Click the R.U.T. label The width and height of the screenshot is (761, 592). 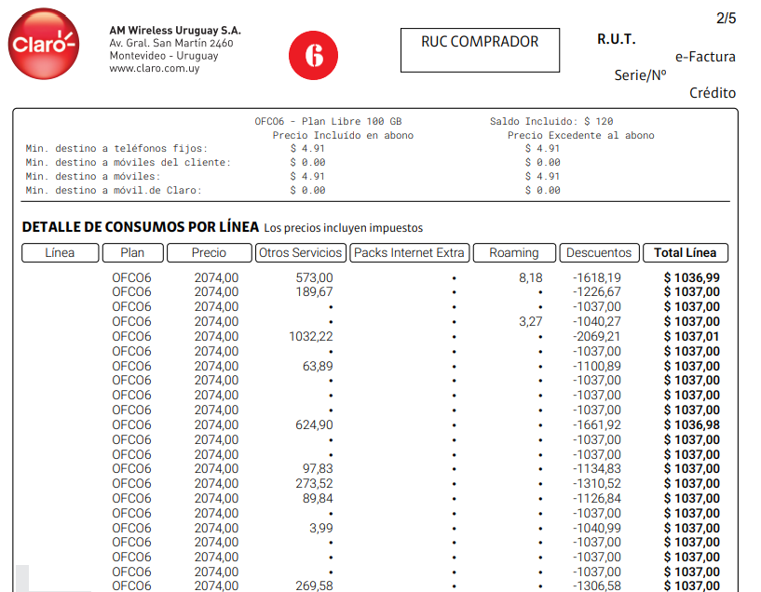pos(617,39)
